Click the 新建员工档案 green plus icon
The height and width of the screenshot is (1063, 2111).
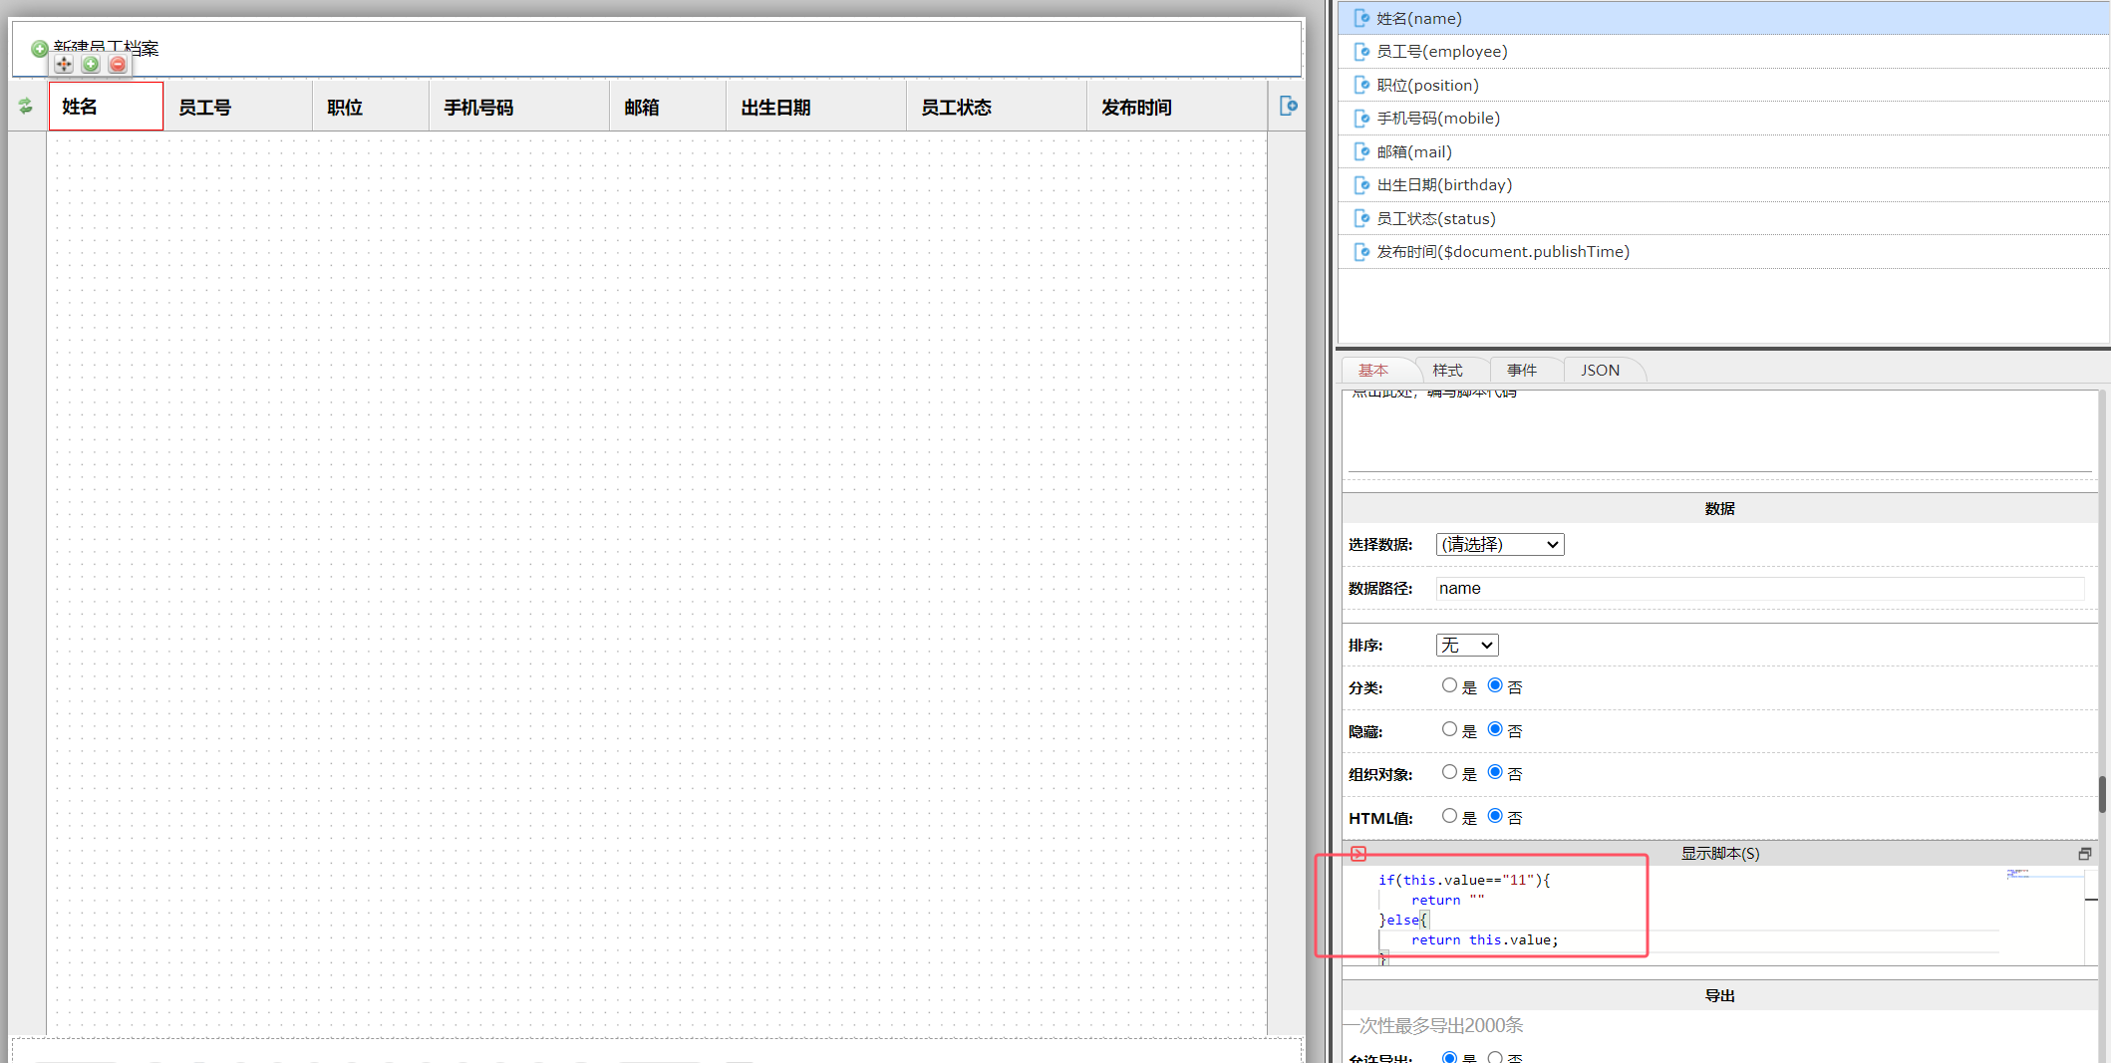pos(39,48)
